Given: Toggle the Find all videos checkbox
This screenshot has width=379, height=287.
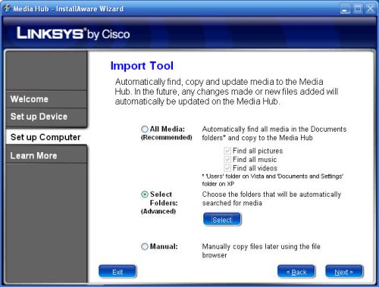Looking at the screenshot, I should 227,168.
